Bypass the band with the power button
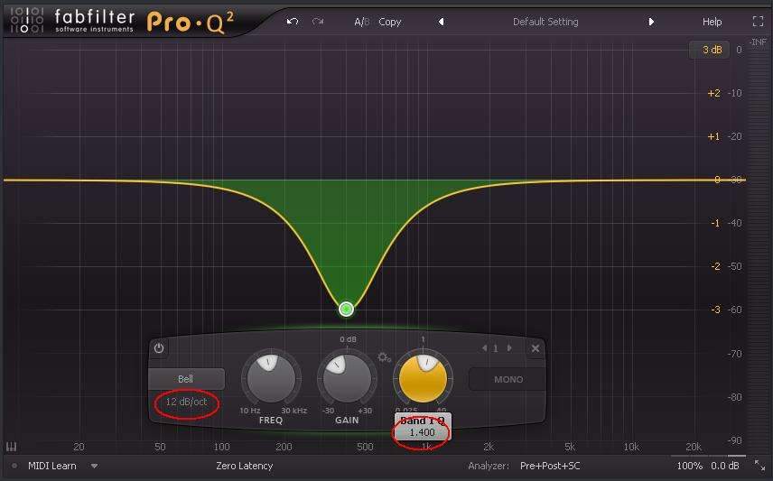Screen dimensions: 773x481 (x=159, y=348)
